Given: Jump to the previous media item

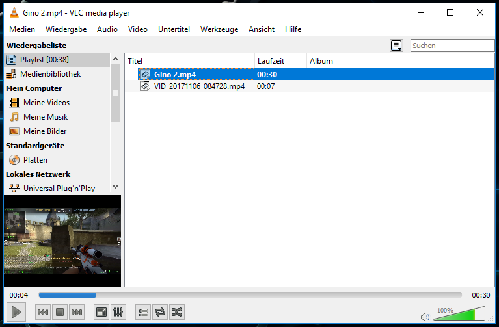Looking at the screenshot, I should pos(43,312).
